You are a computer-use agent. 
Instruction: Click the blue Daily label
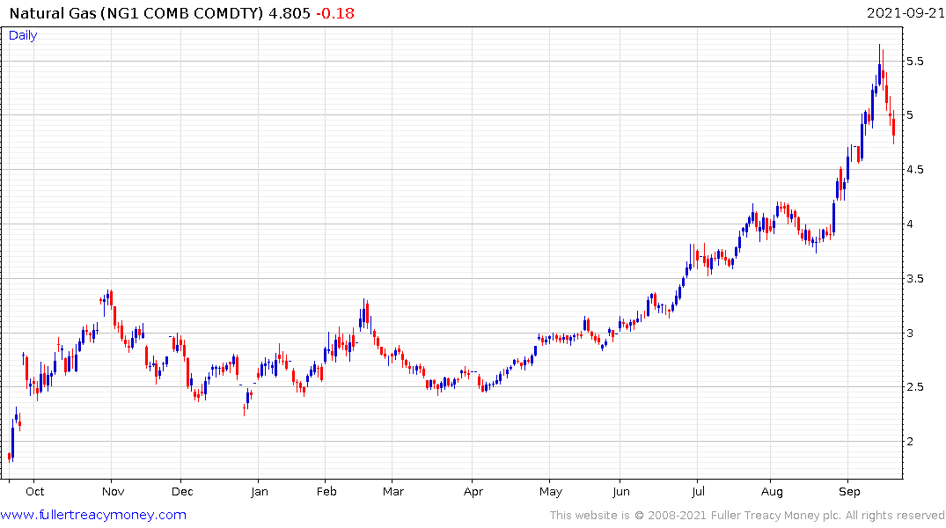click(x=23, y=35)
